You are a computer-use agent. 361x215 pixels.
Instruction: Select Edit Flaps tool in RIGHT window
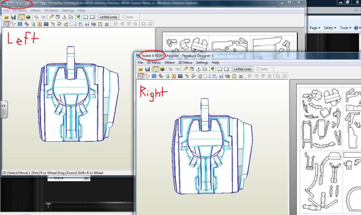click(154, 76)
